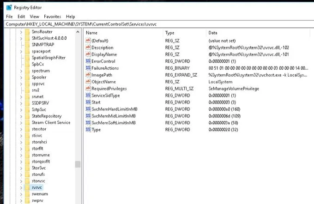The width and height of the screenshot is (314, 204).
Task: Open the File menu
Action: click(x=9, y=17)
